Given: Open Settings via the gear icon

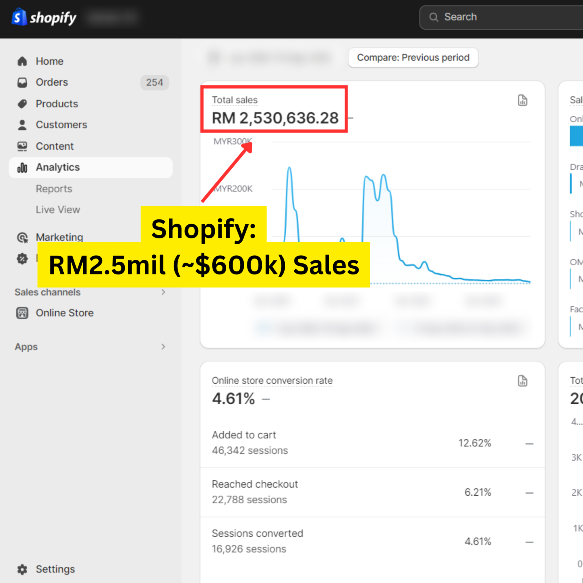Looking at the screenshot, I should 22,569.
